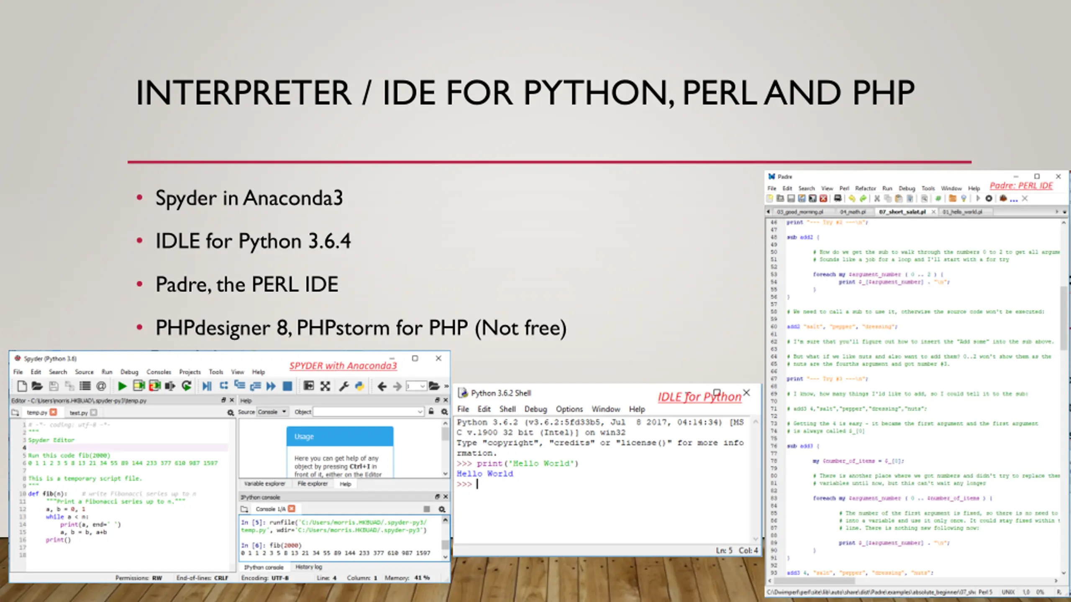Click Find magnifier icon in Padre toolbar
1071x602 pixels.
pyautogui.click(x=924, y=199)
